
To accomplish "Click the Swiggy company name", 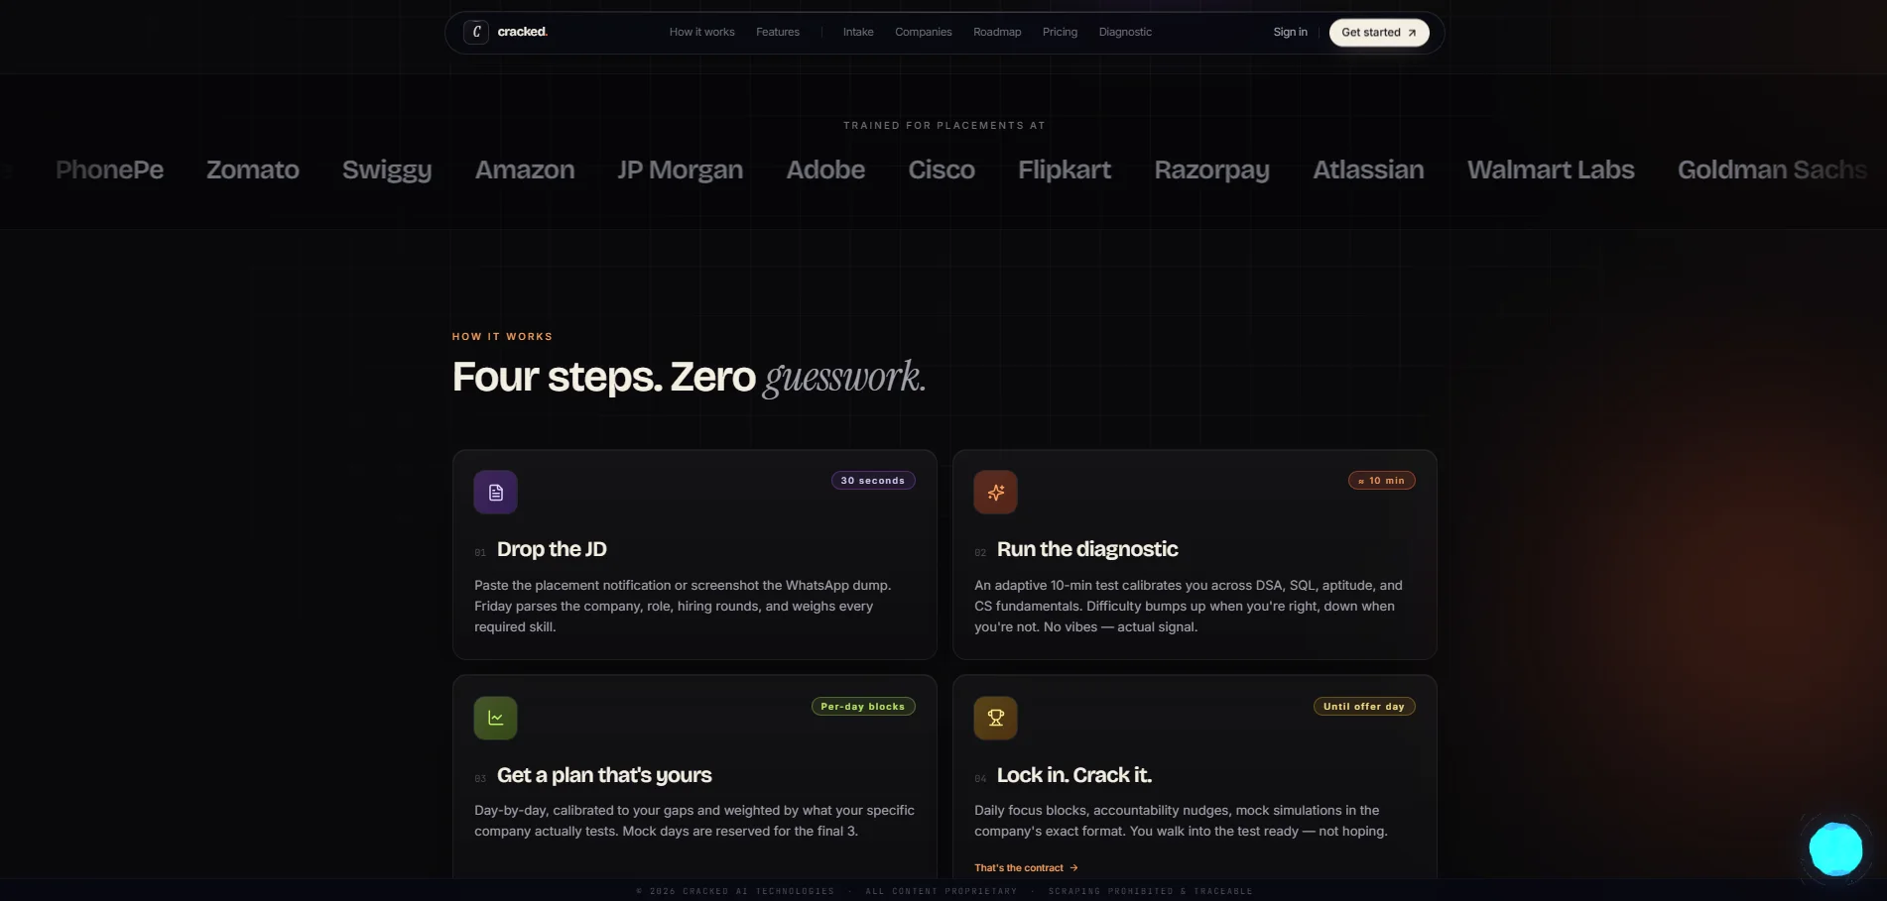I will click(387, 170).
